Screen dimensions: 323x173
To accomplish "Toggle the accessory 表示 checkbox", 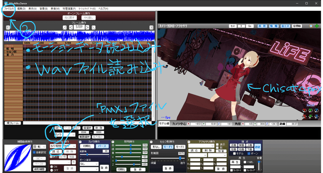I will [x=217, y=145].
